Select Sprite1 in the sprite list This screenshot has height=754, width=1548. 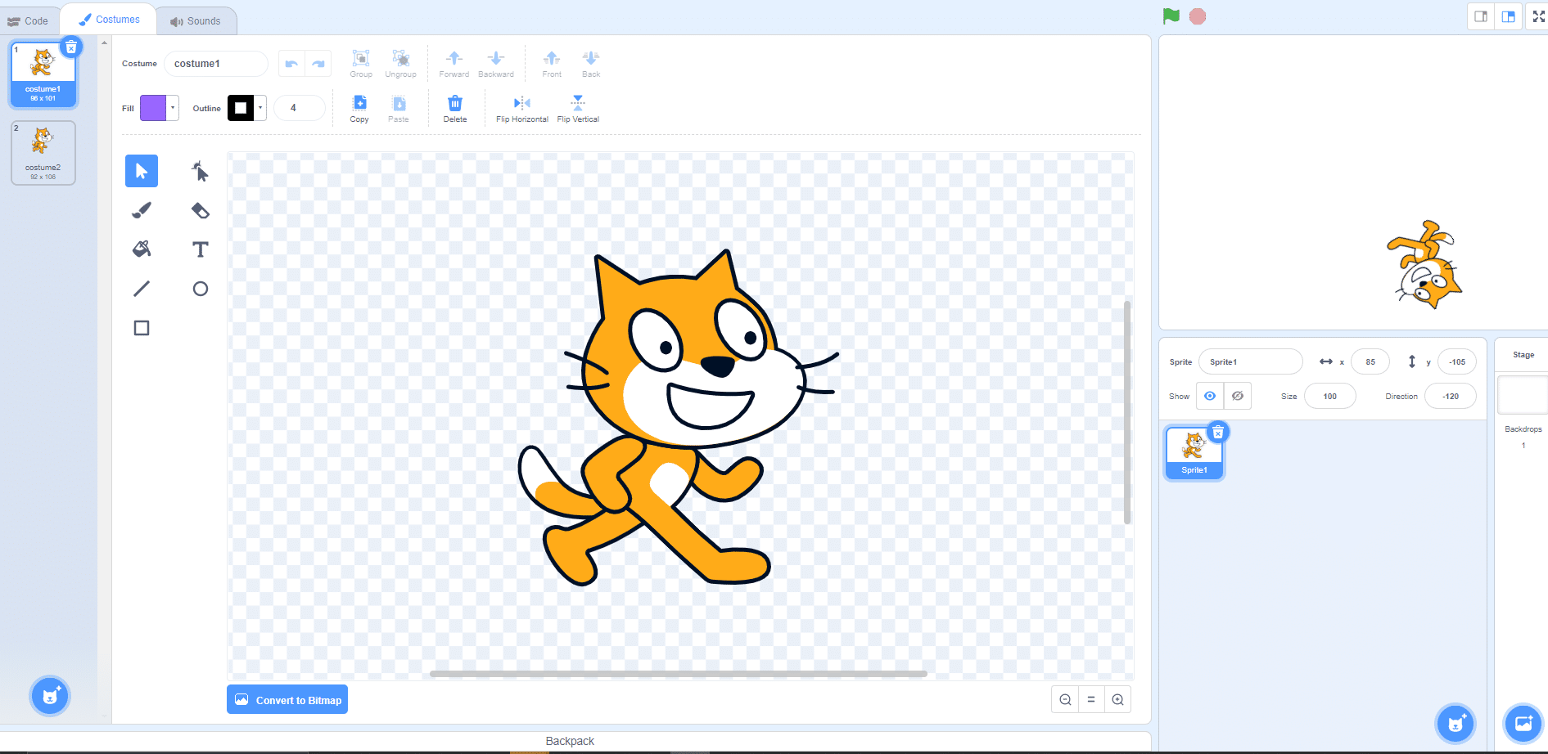[x=1194, y=452]
